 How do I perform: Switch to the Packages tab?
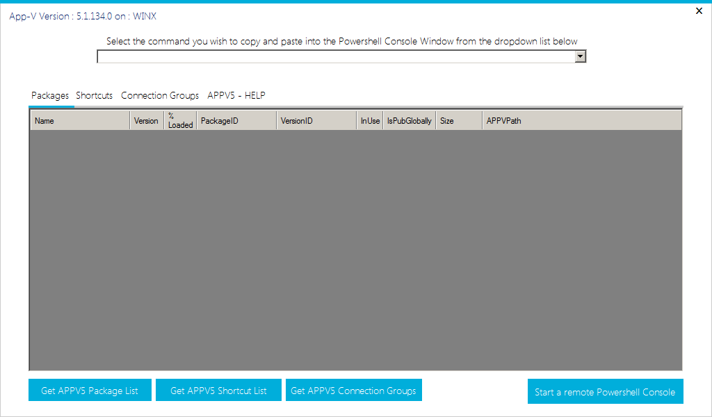[50, 95]
